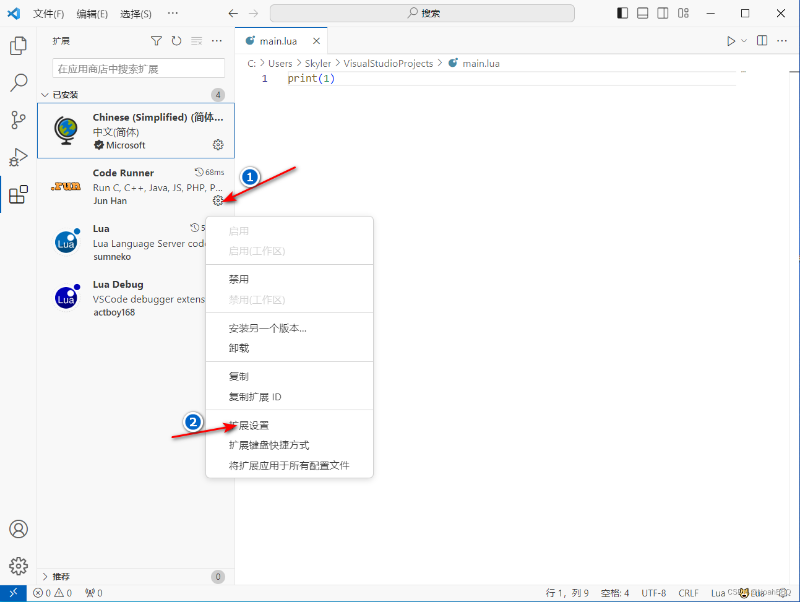Open the Extensions view icon

(x=19, y=194)
